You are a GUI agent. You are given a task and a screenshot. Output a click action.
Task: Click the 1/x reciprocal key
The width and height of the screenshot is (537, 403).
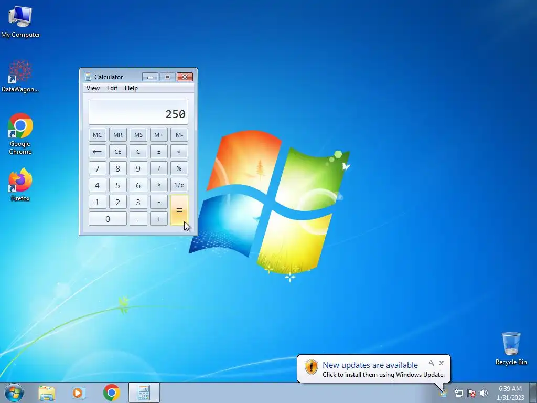click(179, 185)
